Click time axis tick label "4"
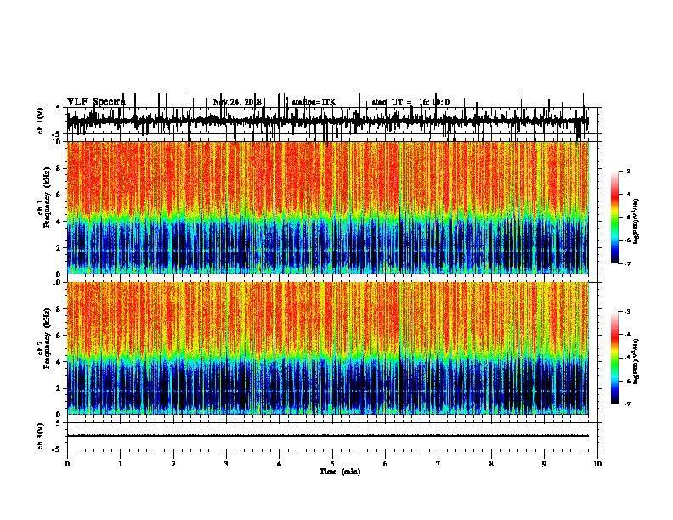 pos(280,464)
